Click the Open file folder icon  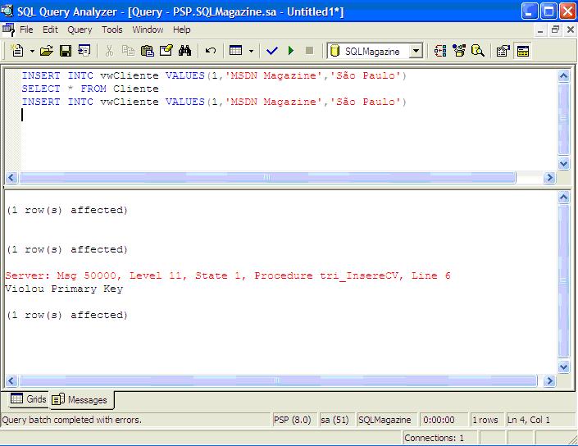click(x=47, y=51)
